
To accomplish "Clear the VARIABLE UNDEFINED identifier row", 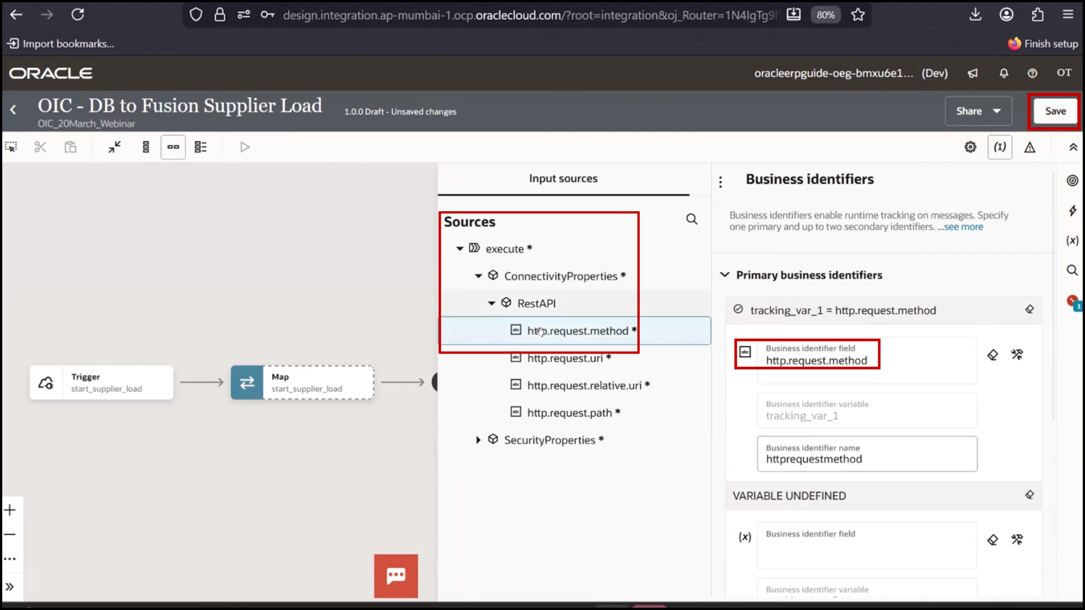I will (x=1030, y=495).
